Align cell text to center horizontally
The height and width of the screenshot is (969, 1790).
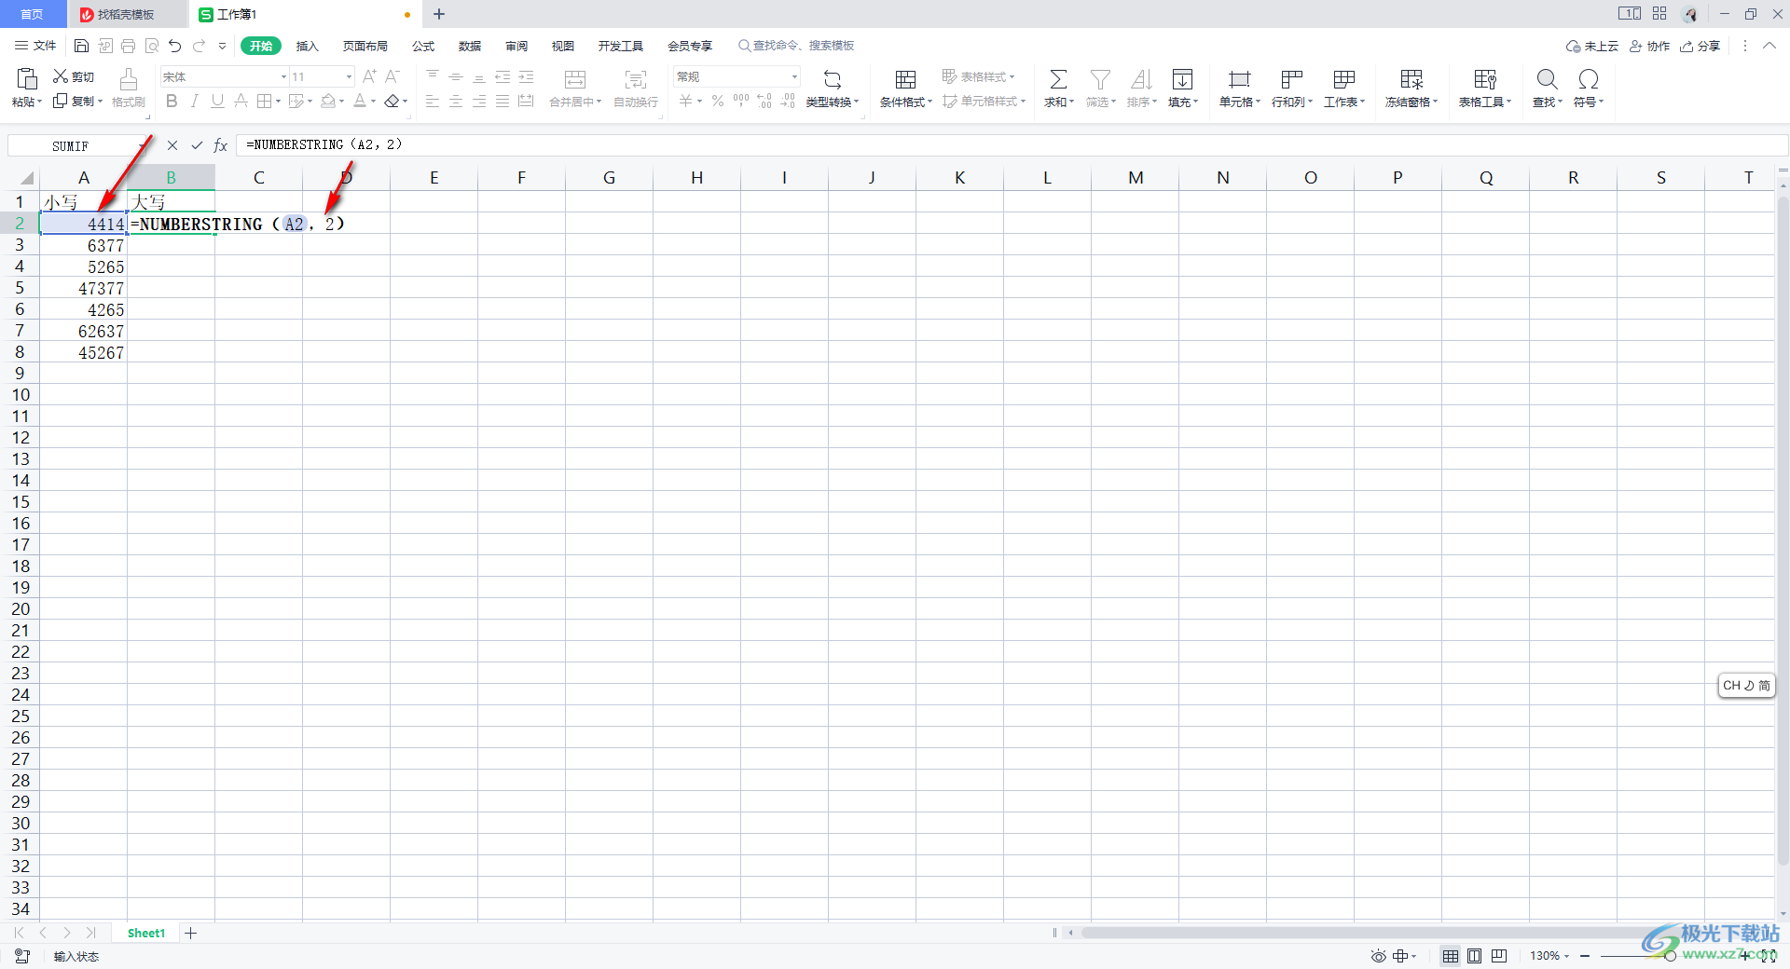(x=456, y=101)
